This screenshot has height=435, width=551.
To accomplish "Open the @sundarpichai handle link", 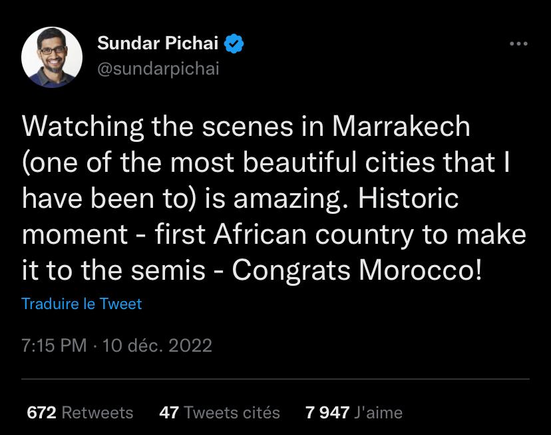I will 158,69.
